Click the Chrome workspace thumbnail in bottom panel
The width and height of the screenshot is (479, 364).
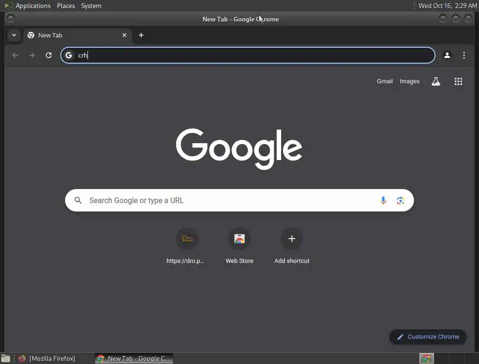[x=427, y=358]
